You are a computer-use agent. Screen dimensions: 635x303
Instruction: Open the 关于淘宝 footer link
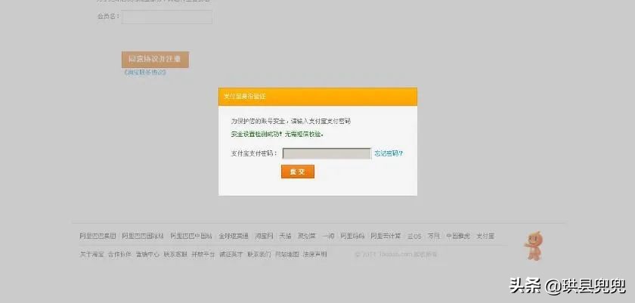click(x=91, y=255)
